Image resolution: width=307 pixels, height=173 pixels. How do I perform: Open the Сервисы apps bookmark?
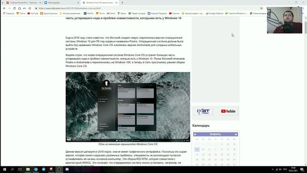(x=9, y=13)
